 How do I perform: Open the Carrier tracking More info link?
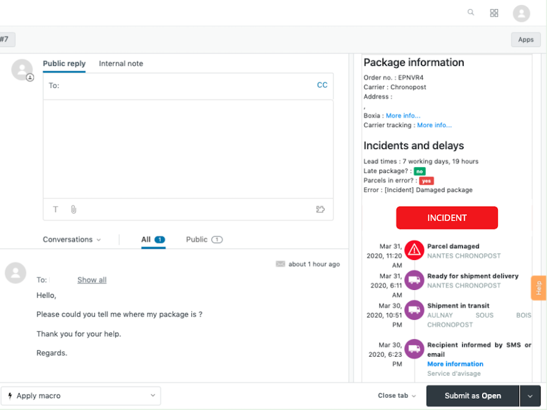click(434, 125)
